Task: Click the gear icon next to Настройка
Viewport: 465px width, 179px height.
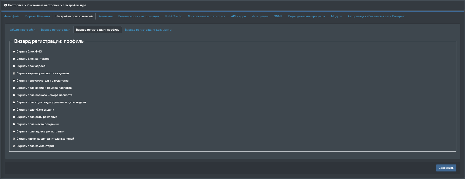Action: 5,5
